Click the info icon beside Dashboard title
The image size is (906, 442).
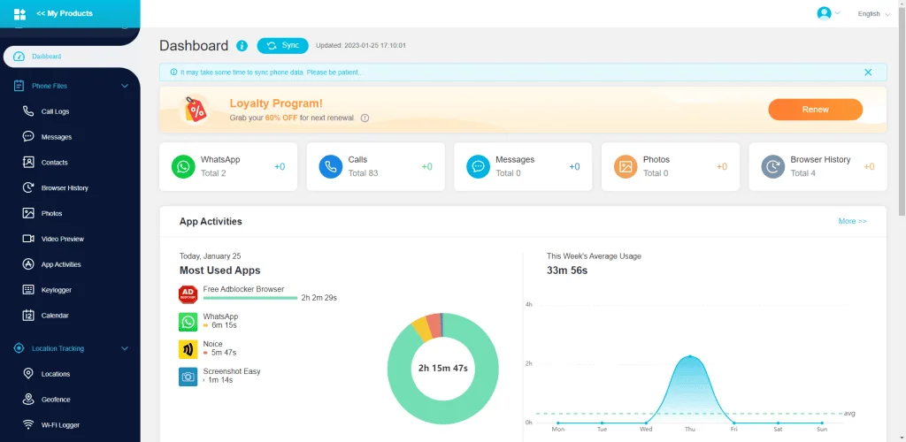(242, 46)
